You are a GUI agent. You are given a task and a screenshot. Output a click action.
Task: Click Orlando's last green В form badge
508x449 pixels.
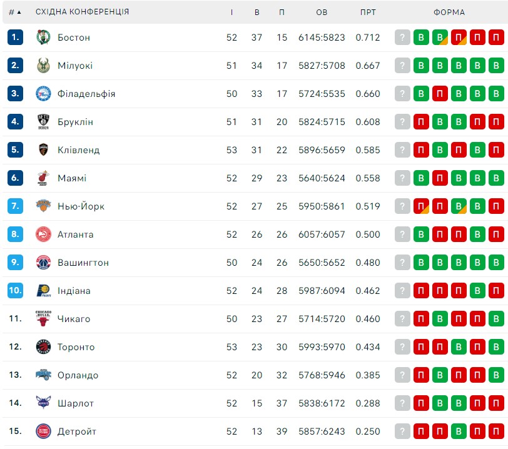(496, 375)
